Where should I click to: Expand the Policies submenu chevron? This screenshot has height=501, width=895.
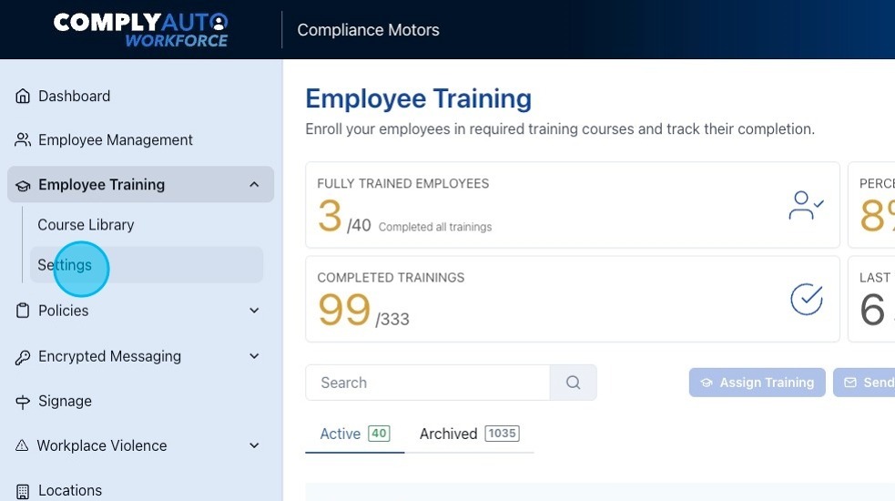[x=254, y=311]
